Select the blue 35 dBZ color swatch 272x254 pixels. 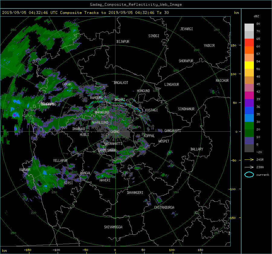click(x=249, y=110)
